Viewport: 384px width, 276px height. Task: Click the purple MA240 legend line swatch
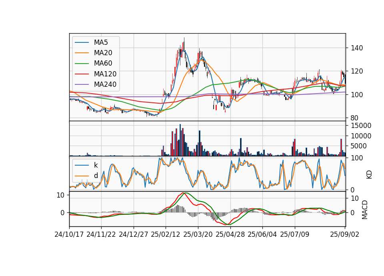pyautogui.click(x=82, y=84)
